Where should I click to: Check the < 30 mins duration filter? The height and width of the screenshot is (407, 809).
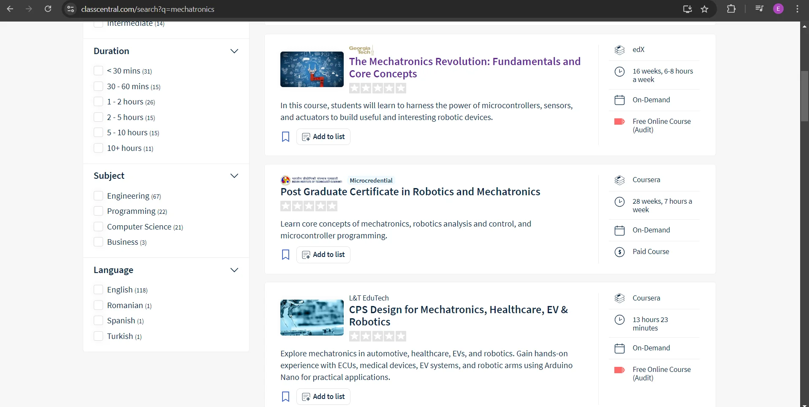click(x=98, y=71)
